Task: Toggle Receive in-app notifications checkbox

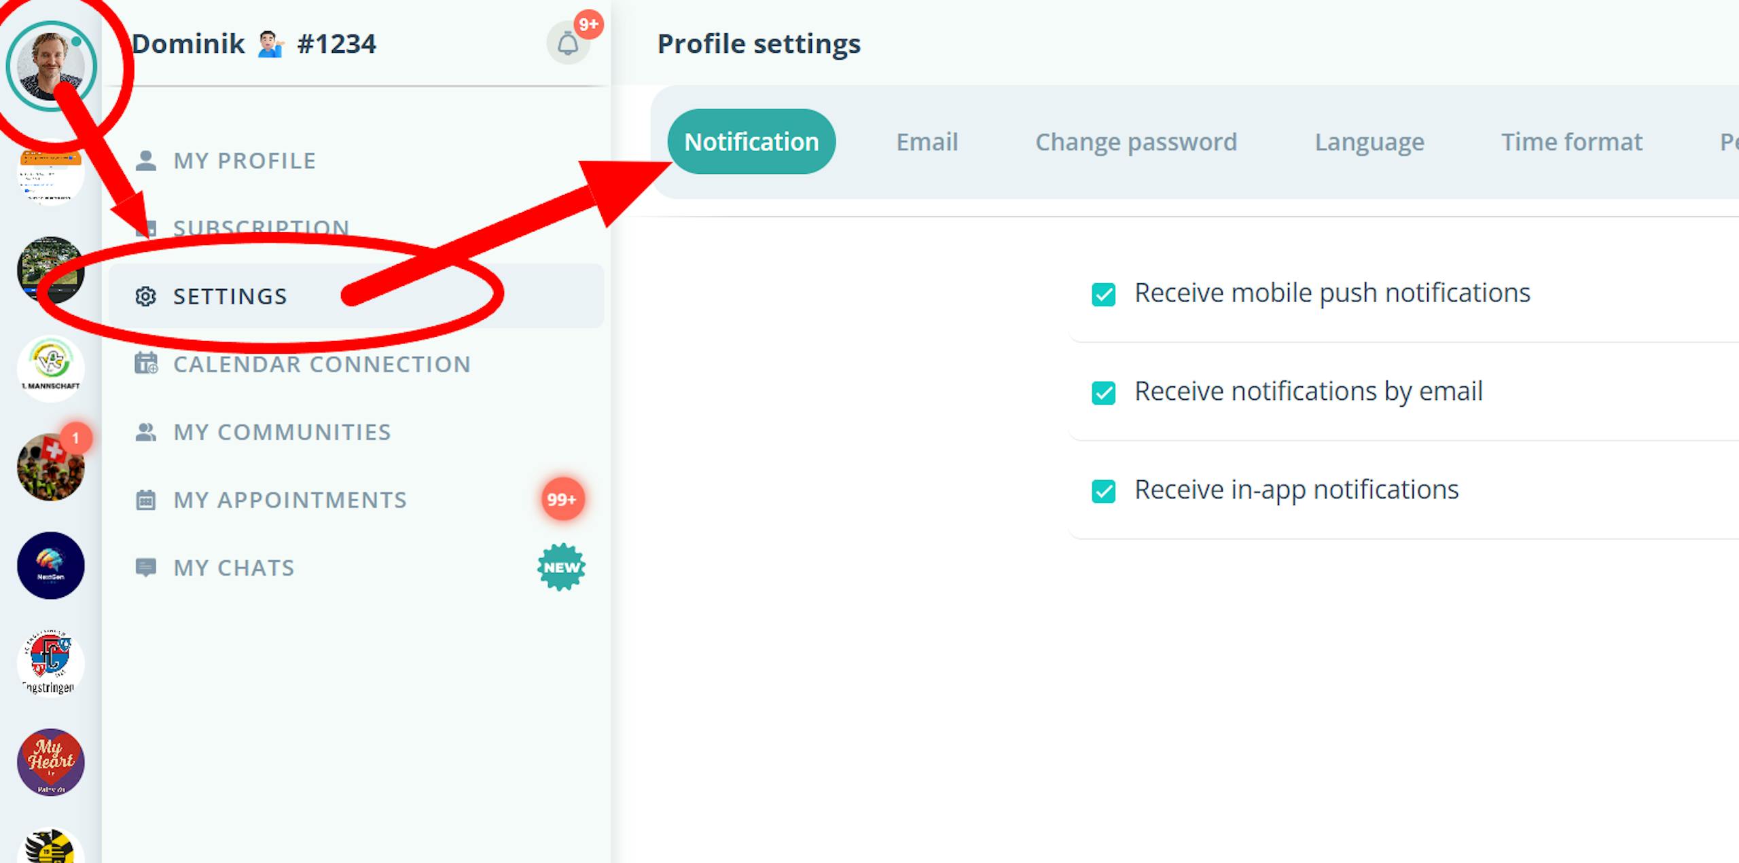Action: click(1103, 491)
